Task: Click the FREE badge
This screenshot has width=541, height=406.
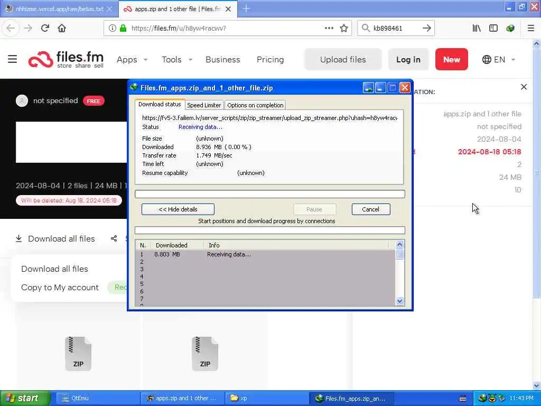Action: (x=94, y=101)
